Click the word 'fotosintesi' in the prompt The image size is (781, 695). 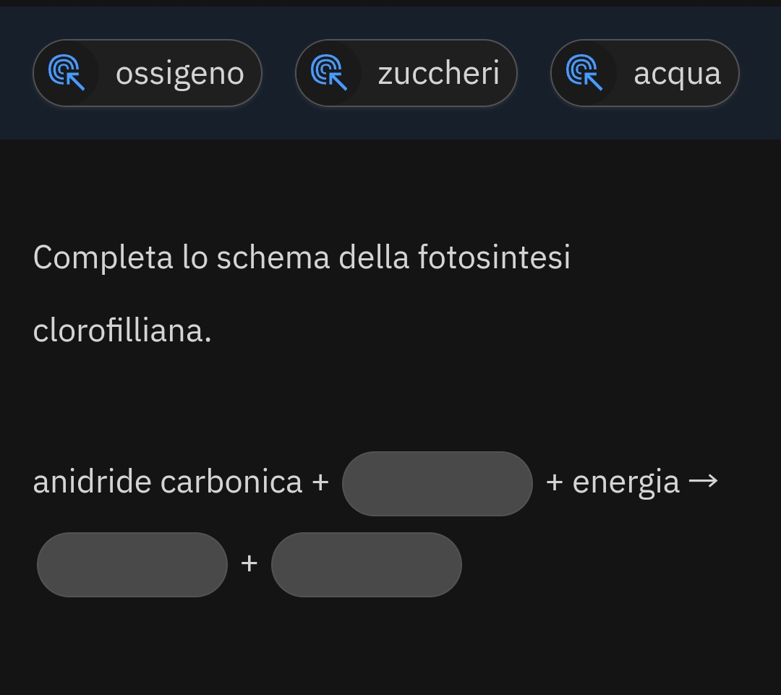(x=494, y=257)
